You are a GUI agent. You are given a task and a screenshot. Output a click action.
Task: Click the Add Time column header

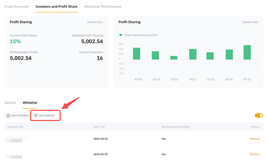point(99,127)
